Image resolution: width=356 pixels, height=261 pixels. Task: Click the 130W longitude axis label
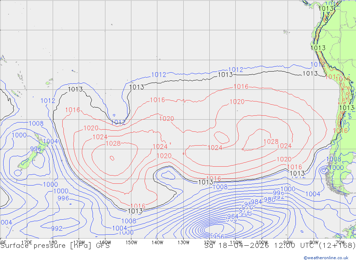183,242
